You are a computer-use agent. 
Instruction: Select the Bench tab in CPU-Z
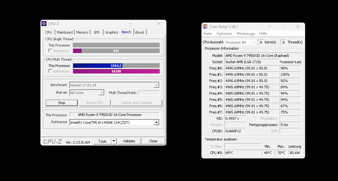[126, 32]
